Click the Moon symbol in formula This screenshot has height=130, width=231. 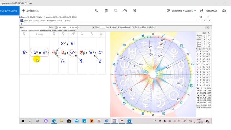[x=100, y=52]
